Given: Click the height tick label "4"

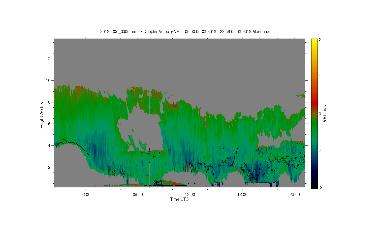Looking at the screenshot, I should click(49, 146).
